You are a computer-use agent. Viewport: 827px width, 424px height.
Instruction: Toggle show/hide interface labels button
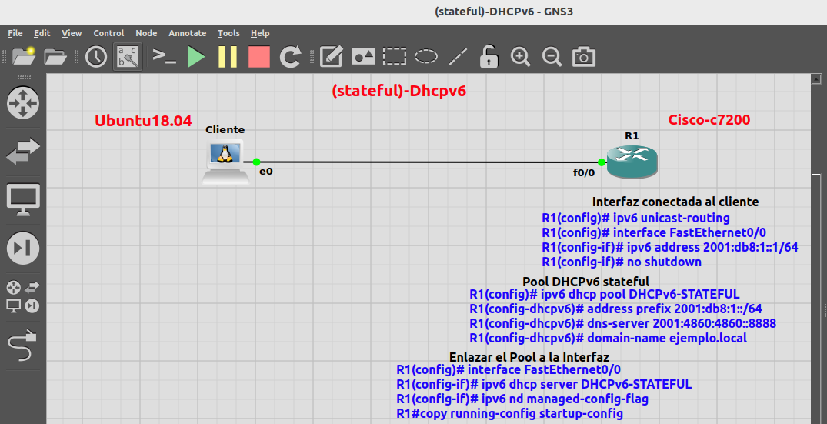(x=128, y=56)
